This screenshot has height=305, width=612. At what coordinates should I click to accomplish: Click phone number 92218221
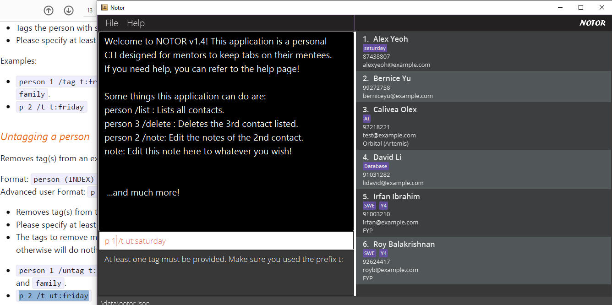(376, 127)
